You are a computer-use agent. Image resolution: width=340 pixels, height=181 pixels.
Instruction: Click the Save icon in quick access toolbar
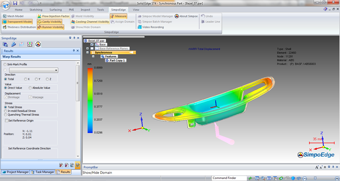point(15,3)
